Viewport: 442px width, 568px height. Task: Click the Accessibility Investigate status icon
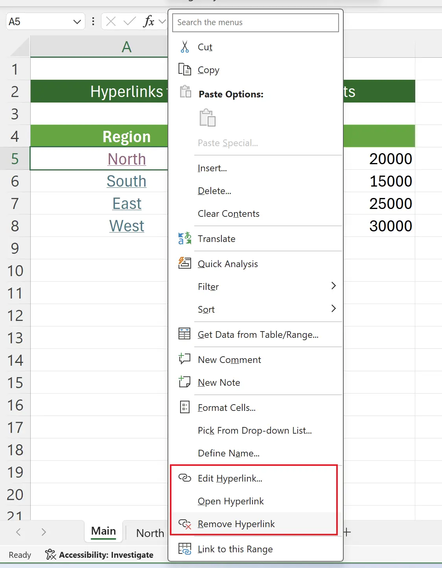[x=50, y=555]
